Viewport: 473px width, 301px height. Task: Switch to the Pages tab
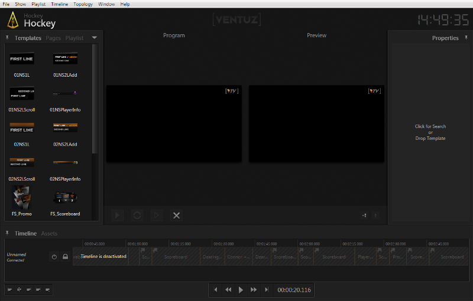53,38
